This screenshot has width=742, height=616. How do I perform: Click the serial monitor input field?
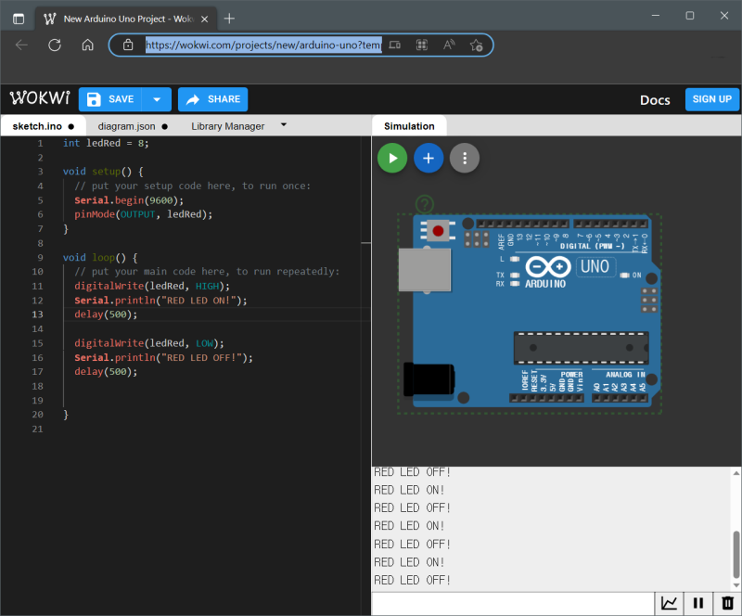pos(512,603)
